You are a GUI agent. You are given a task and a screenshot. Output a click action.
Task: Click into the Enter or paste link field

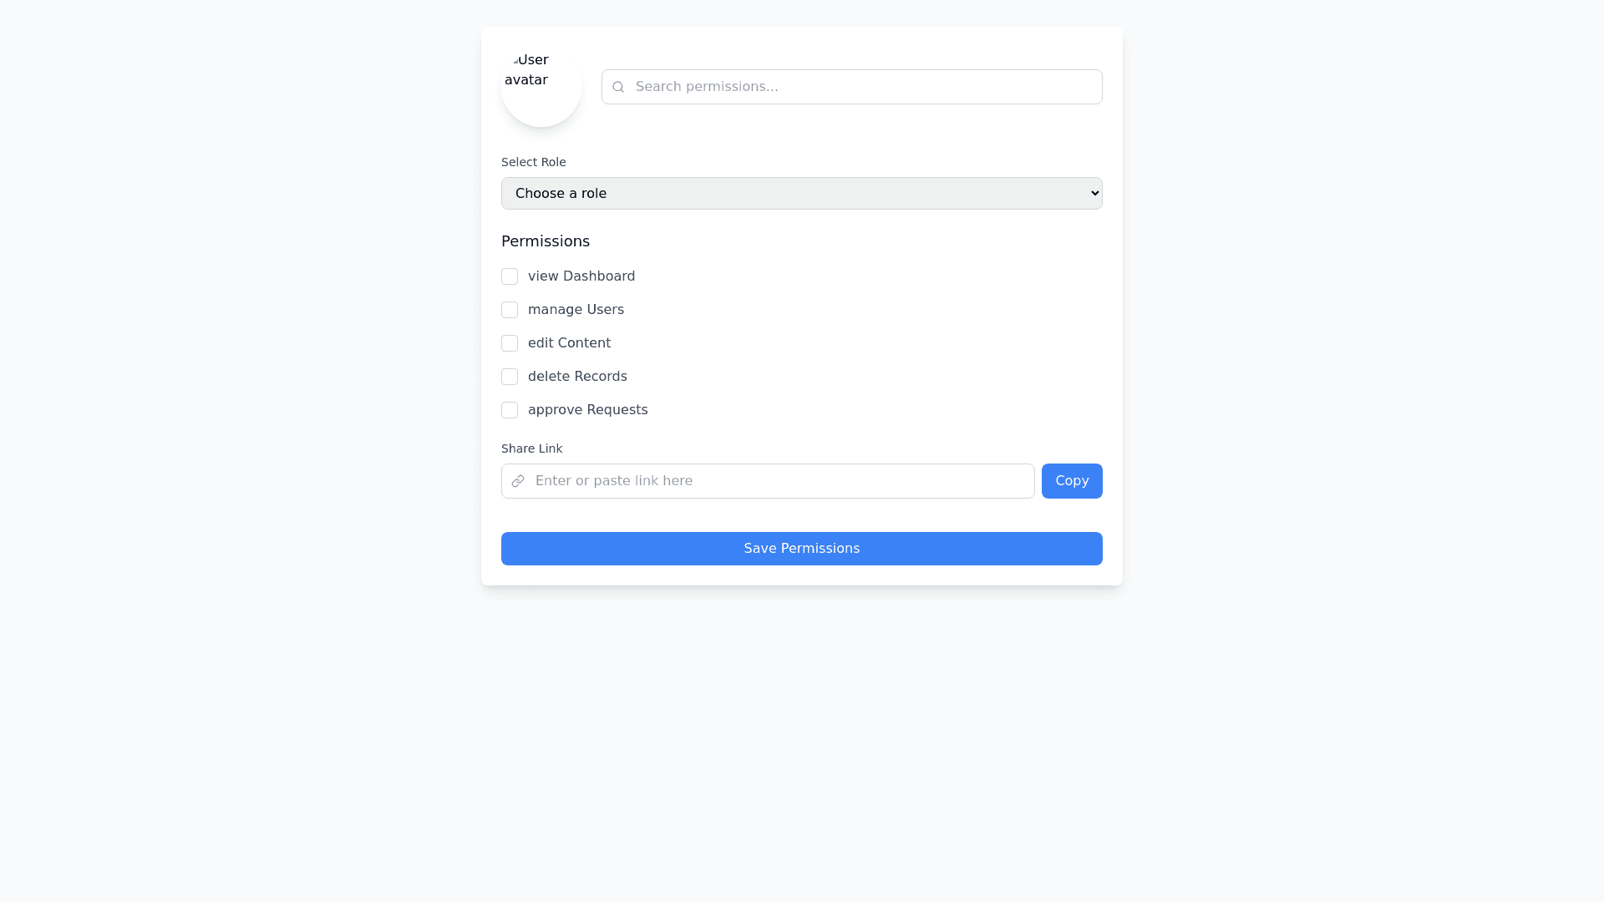coord(777,481)
